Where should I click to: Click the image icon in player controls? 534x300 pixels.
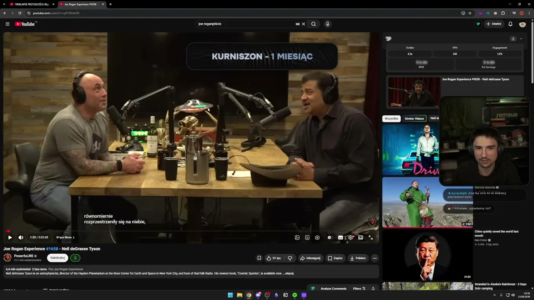[297, 237]
